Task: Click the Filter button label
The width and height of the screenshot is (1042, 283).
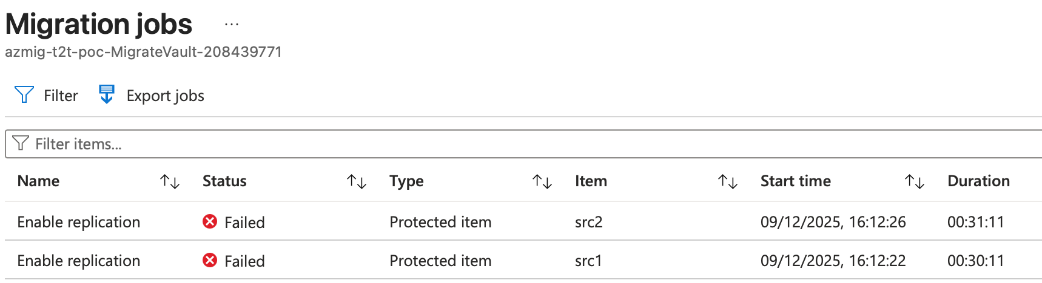Action: tap(61, 96)
